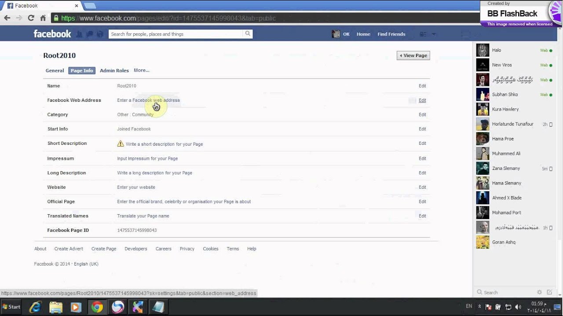The image size is (563, 316).
Task: Edit the Name row
Action: click(x=422, y=86)
